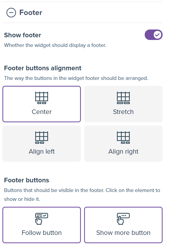Viewport: 169px width, 251px height.
Task: Click the Show more button hand icon
Action: 123,219
